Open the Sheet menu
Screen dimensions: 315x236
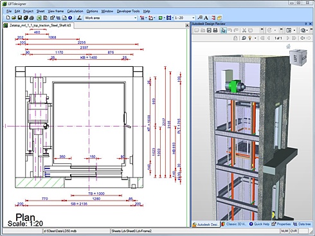[x=40, y=11]
